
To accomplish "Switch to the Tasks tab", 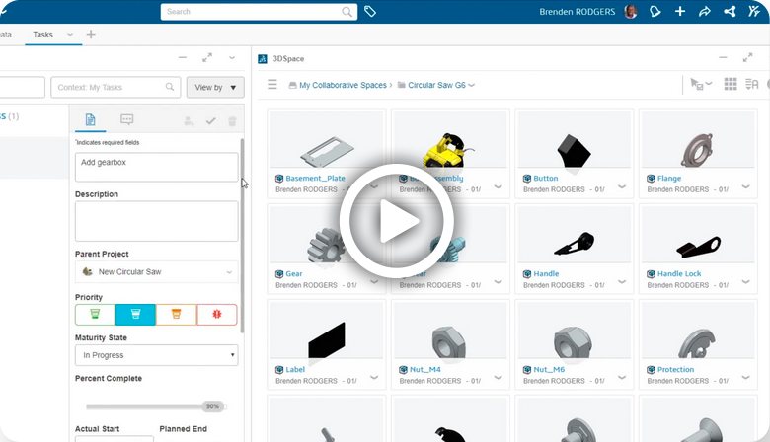I will [42, 35].
